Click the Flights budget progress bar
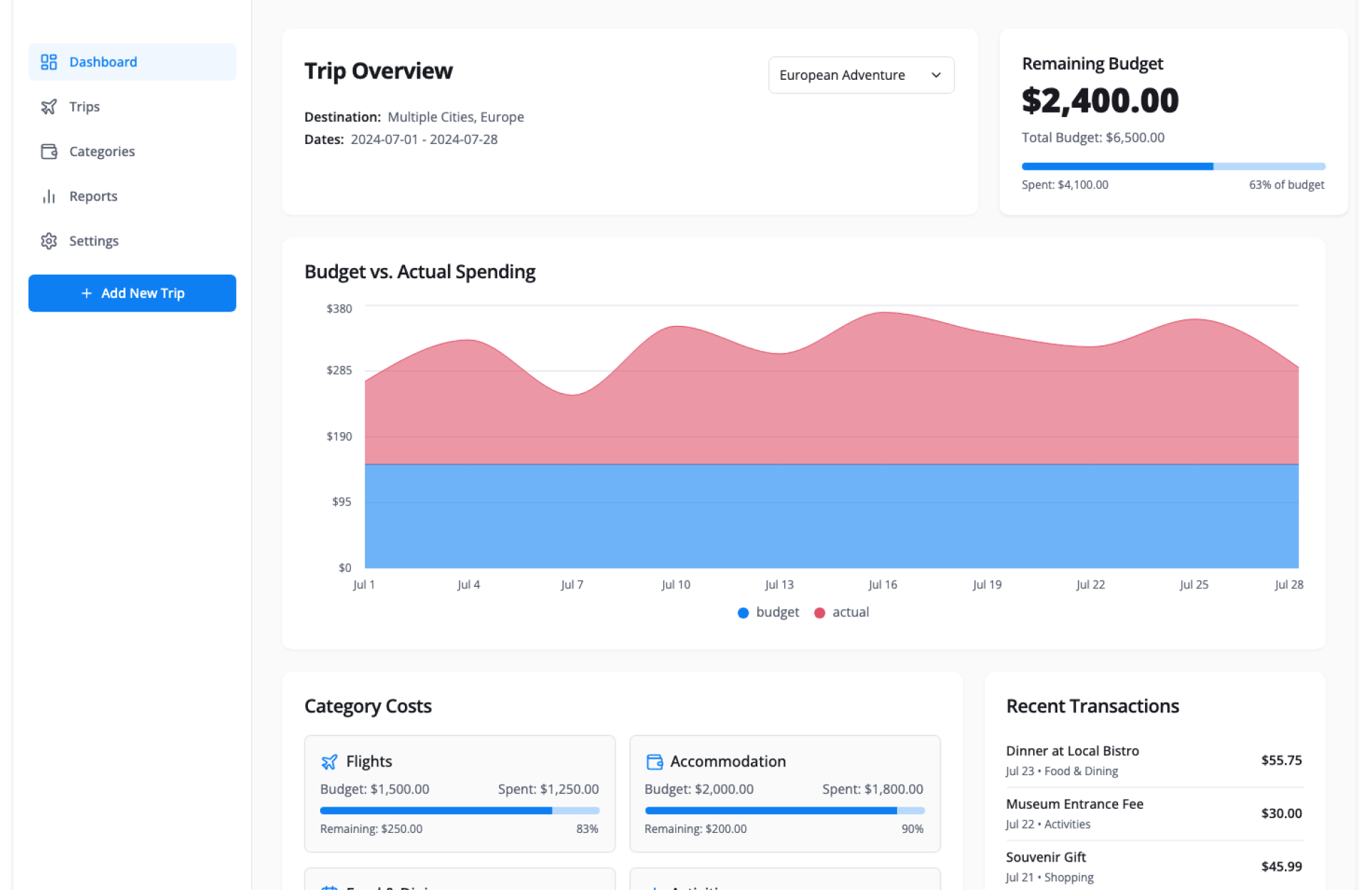This screenshot has width=1369, height=890. tap(459, 810)
